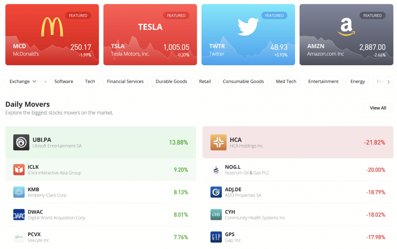The height and width of the screenshot is (249, 397).
Task: Click the MCD price 250.17
Action: pyautogui.click(x=81, y=47)
